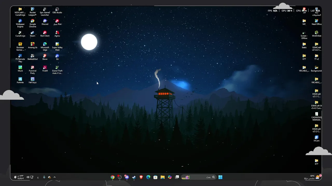Select the Neat Office desktop icon
This screenshot has height=186, width=332.
316,22
